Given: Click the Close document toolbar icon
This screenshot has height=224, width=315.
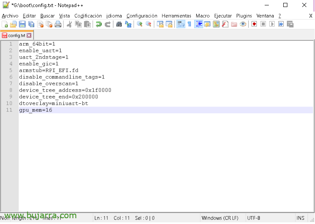Looking at the screenshot, I should point(40,24).
